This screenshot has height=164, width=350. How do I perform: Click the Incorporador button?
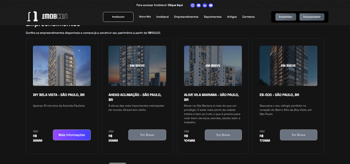coord(312,17)
